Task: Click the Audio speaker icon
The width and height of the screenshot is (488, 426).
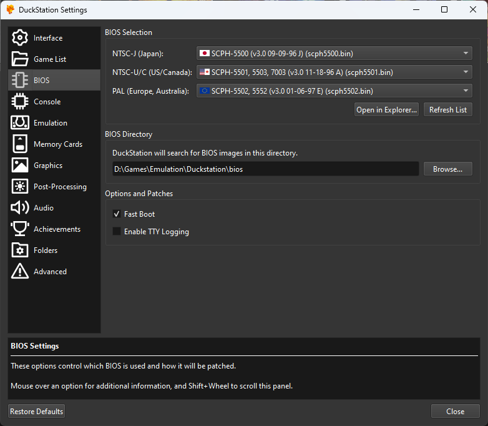Action: coord(20,207)
